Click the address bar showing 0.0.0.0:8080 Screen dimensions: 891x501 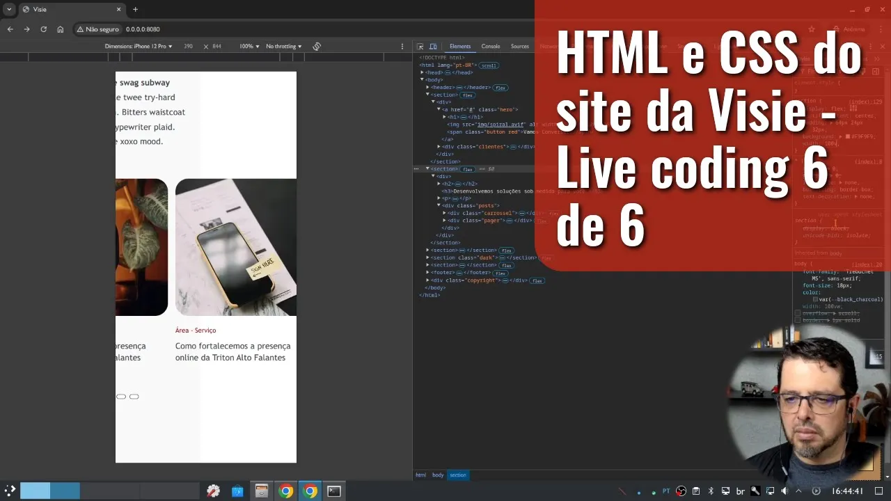coord(143,29)
